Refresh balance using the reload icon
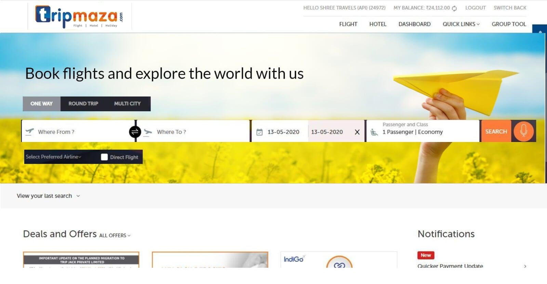Viewport: 547px width, 284px height. click(454, 8)
